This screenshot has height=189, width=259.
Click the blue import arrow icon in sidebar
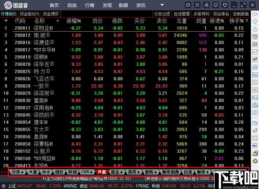click(x=255, y=146)
